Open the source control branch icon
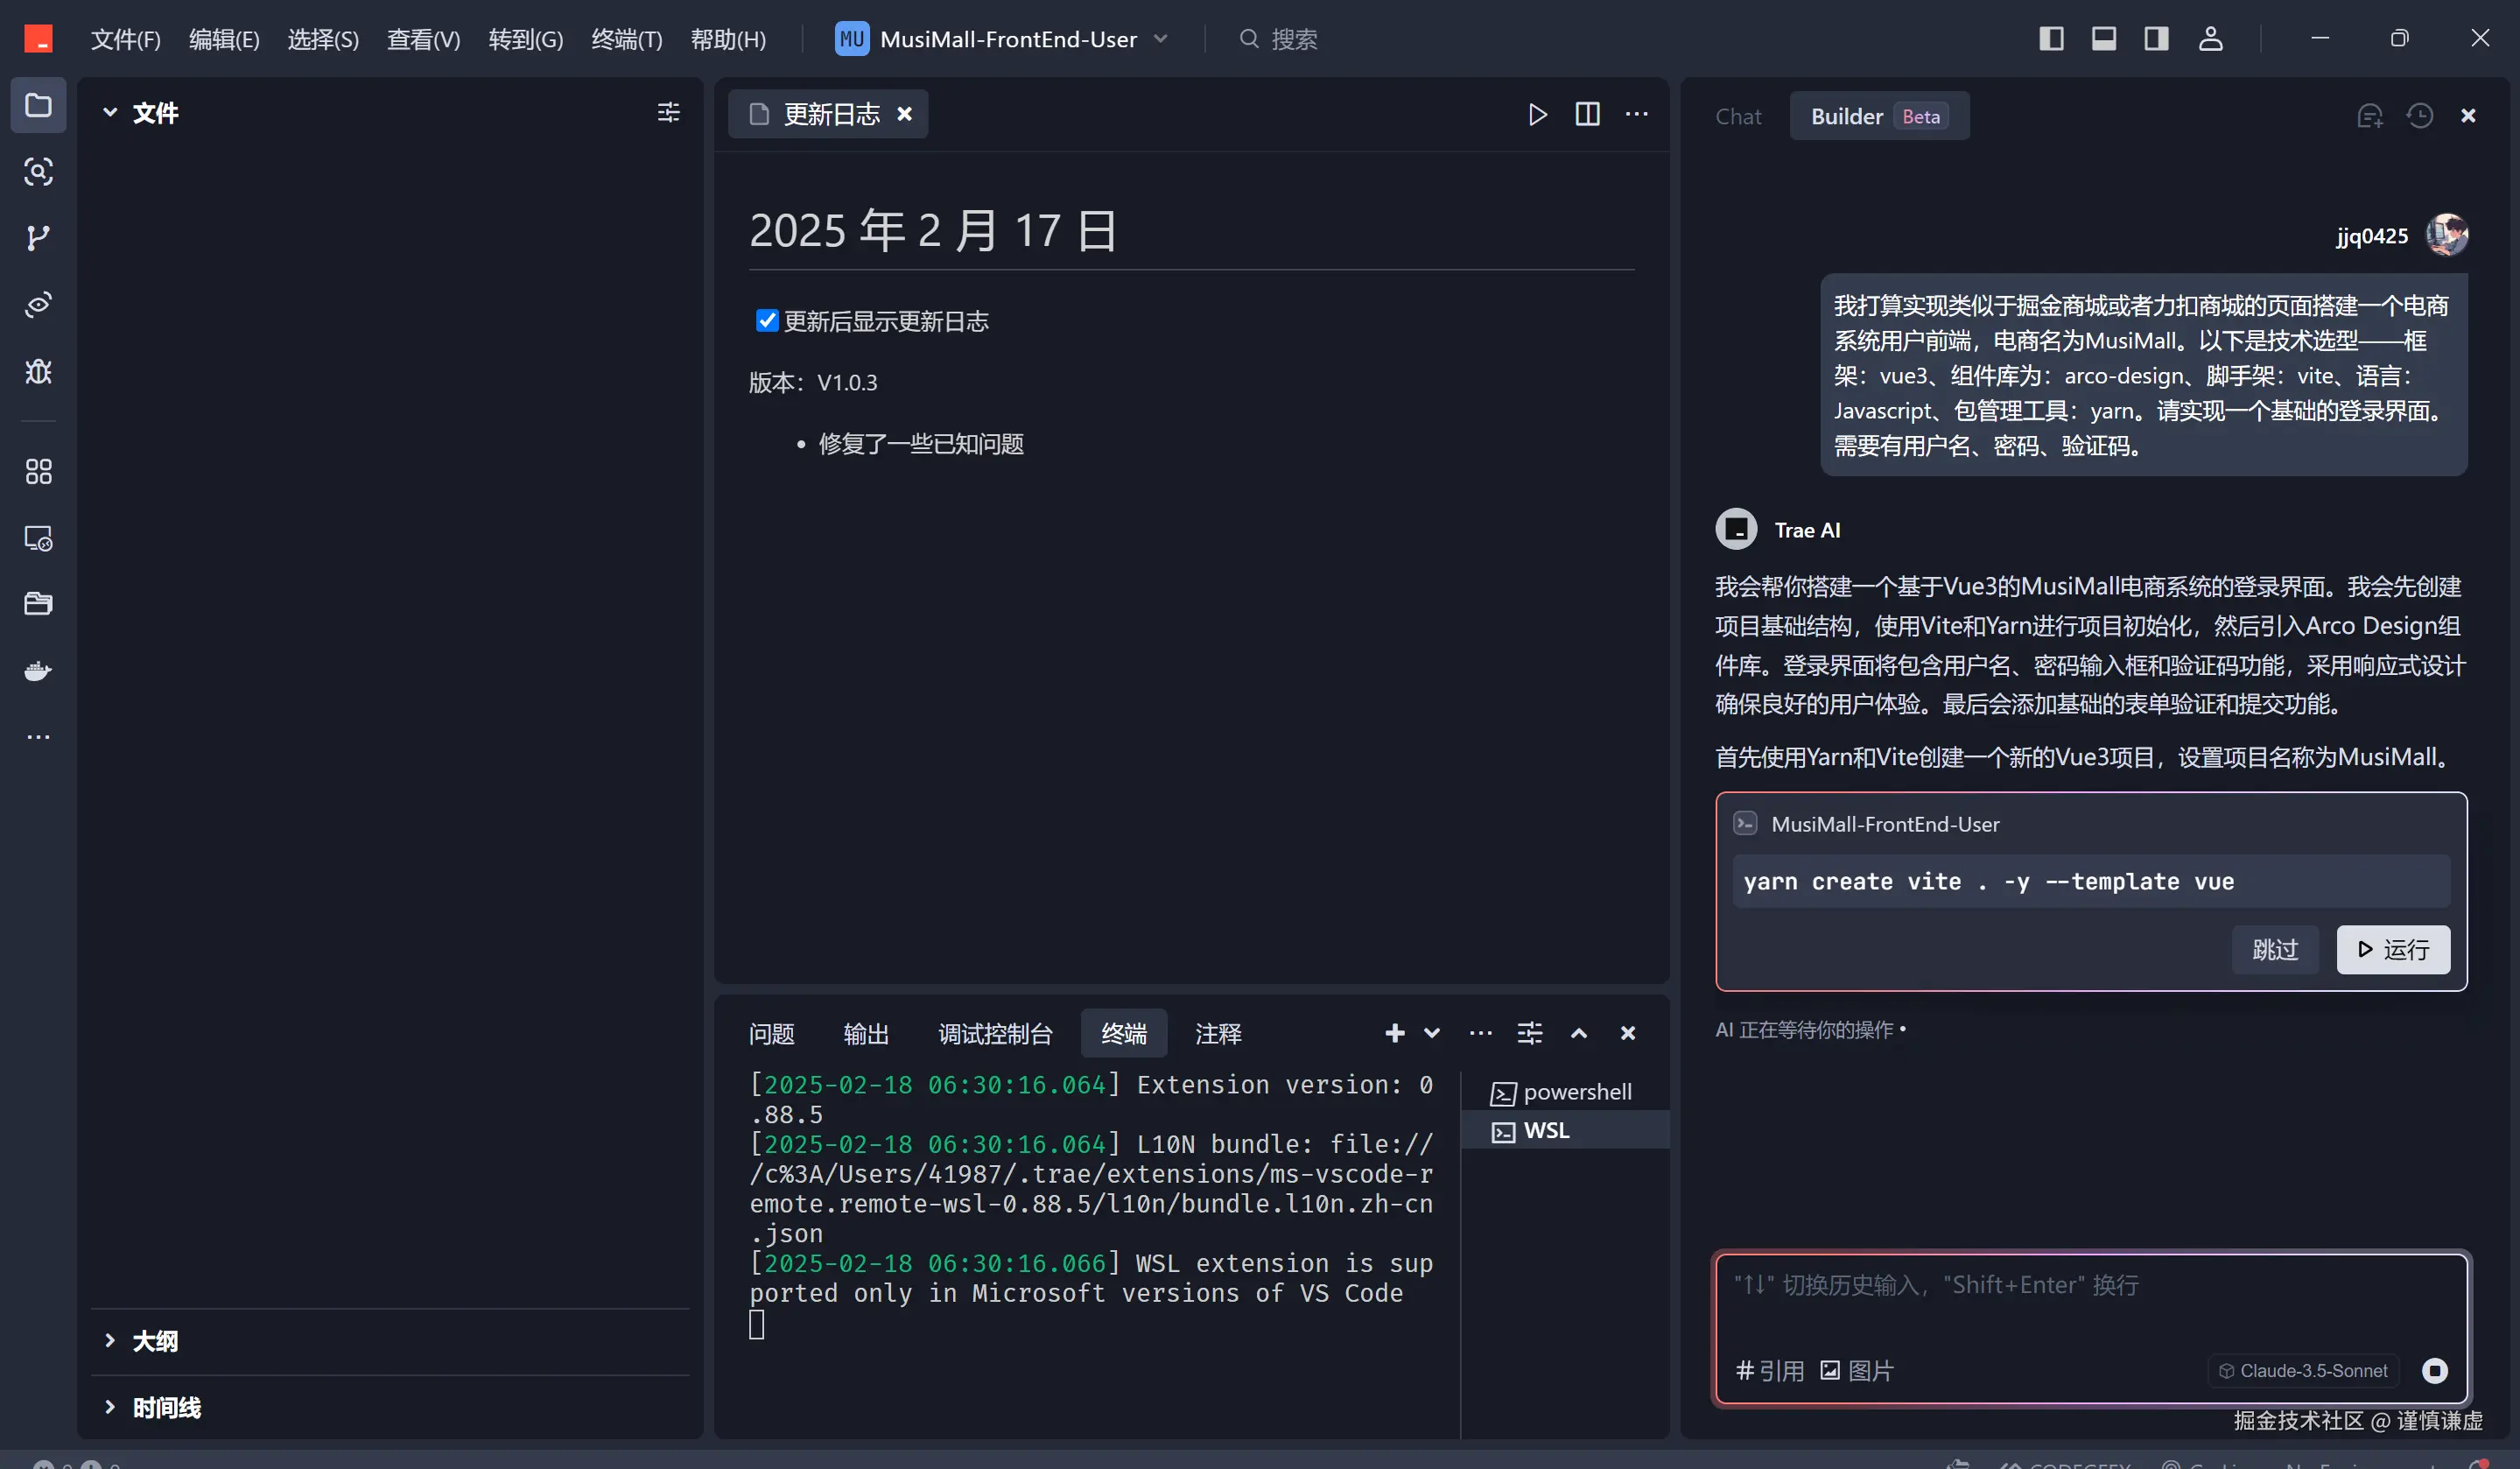This screenshot has width=2520, height=1469. coord(38,238)
